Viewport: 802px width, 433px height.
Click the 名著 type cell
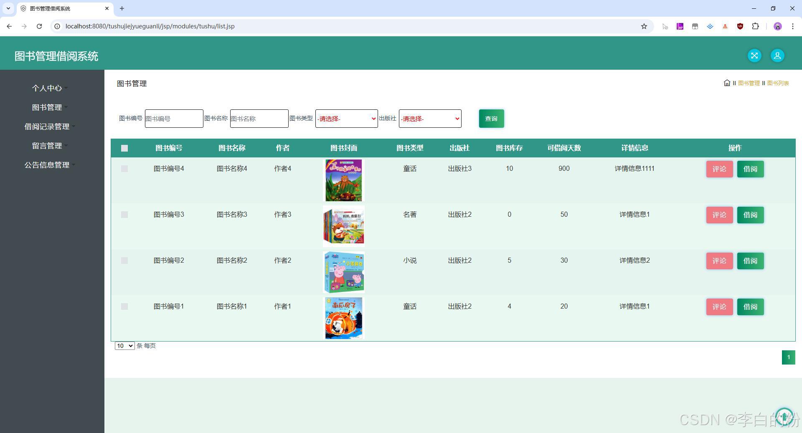(x=410, y=215)
